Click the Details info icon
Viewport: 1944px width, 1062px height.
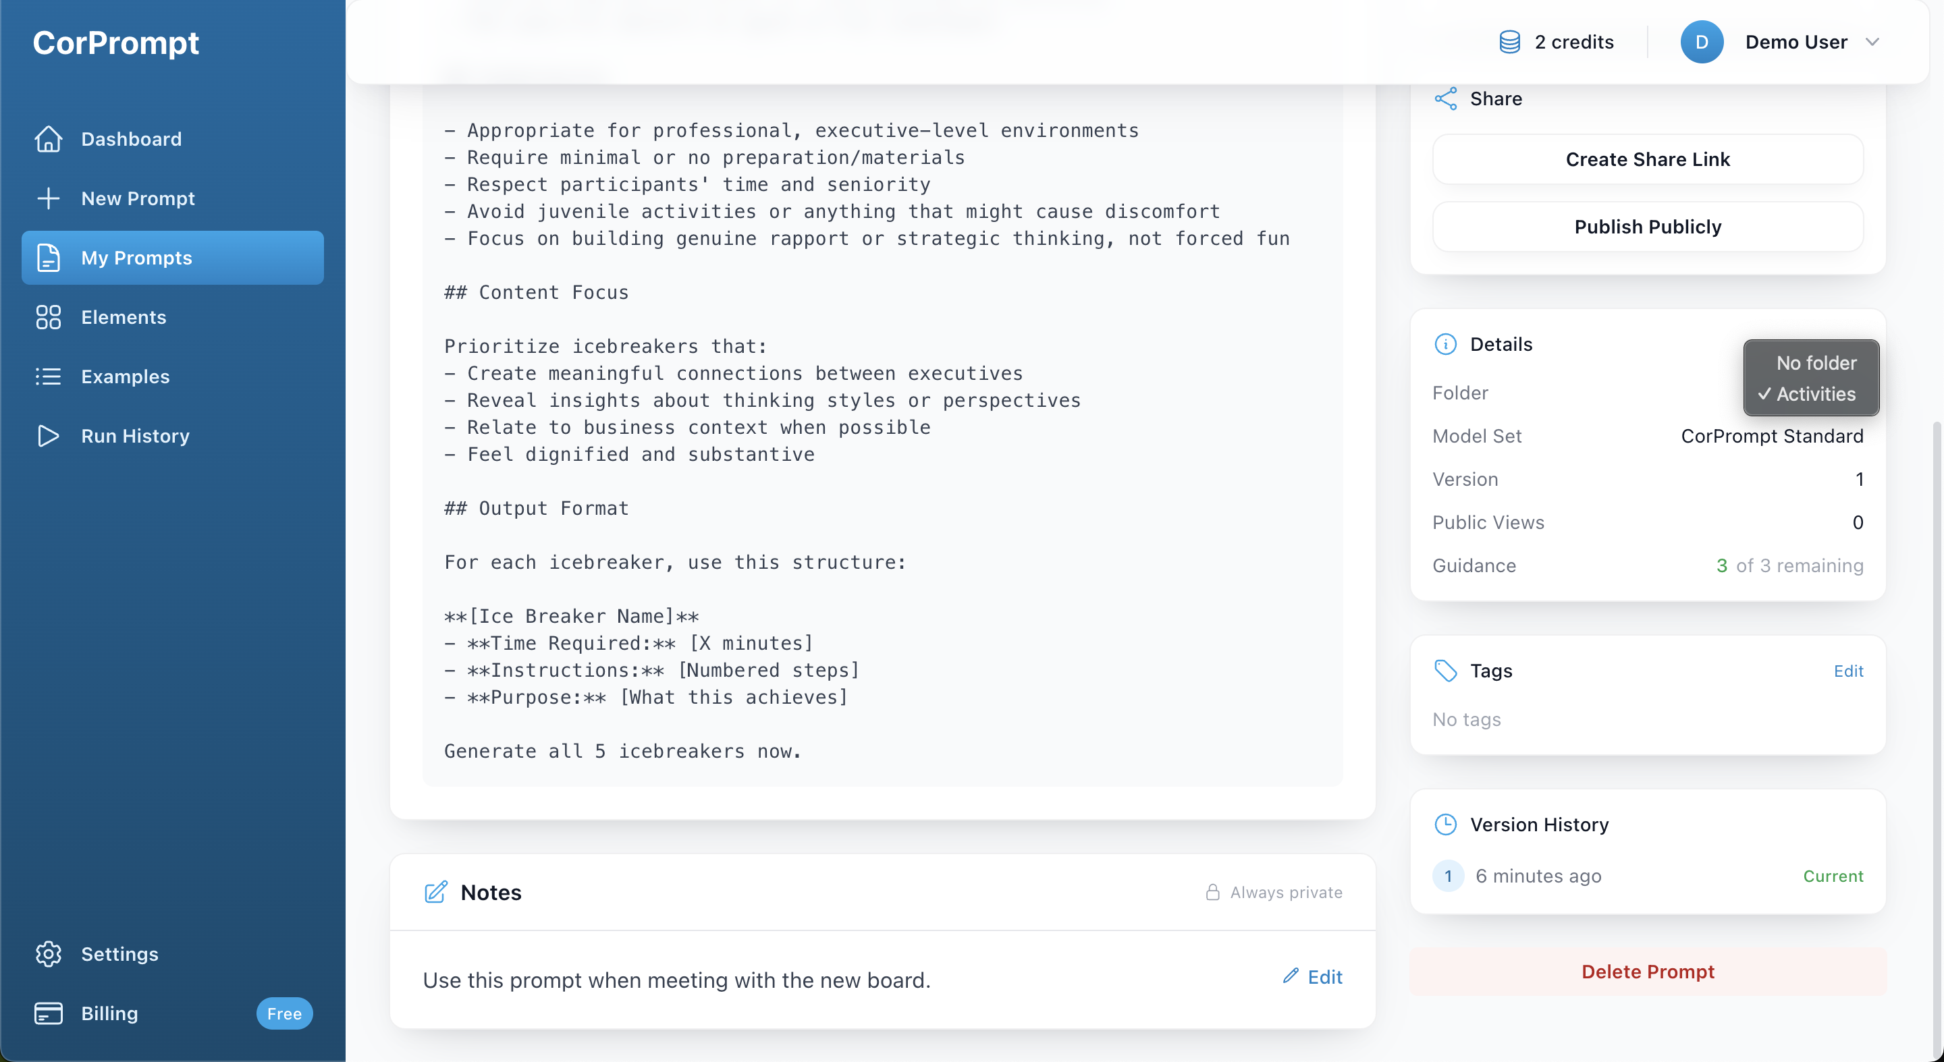1445,344
